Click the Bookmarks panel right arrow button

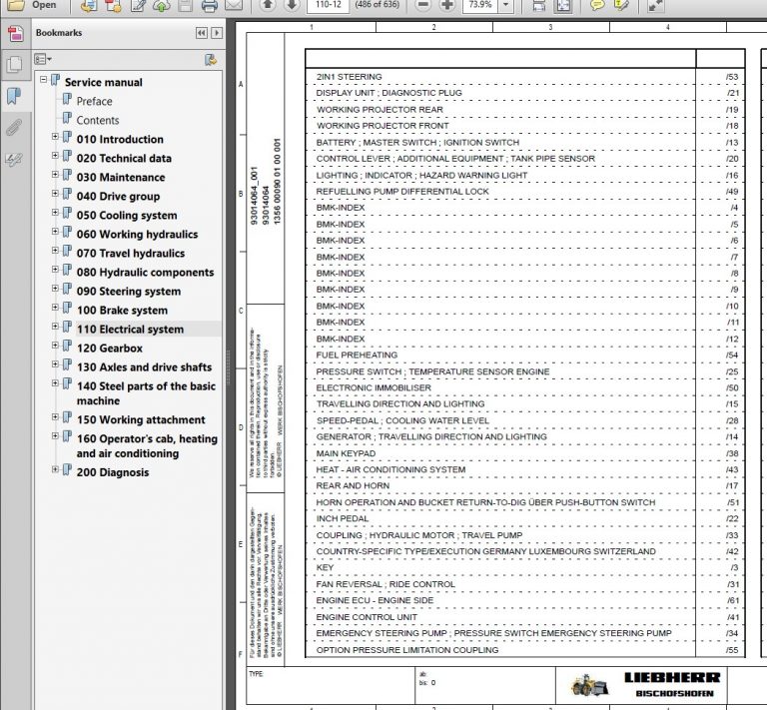tap(217, 33)
